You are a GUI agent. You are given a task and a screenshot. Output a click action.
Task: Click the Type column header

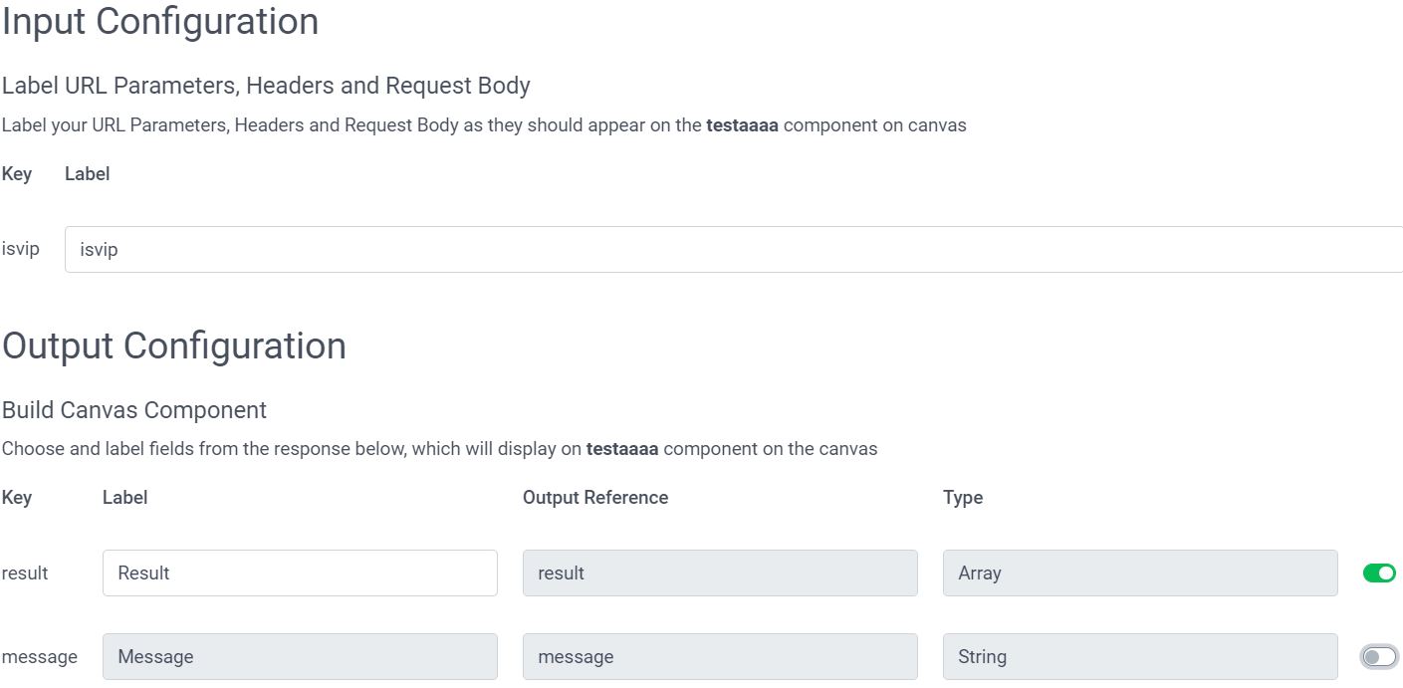point(963,497)
